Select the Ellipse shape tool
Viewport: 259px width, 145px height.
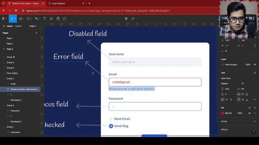28,19
